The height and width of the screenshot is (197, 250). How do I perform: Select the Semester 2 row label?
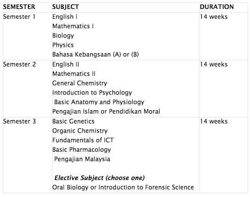[x=19, y=64]
